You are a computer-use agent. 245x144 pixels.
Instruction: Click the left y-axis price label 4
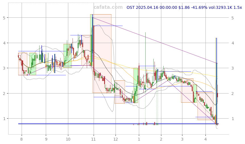tap(4, 43)
